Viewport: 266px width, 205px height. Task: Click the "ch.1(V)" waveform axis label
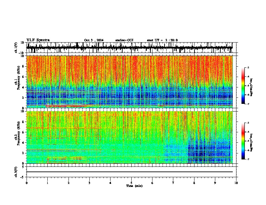coord(16,48)
